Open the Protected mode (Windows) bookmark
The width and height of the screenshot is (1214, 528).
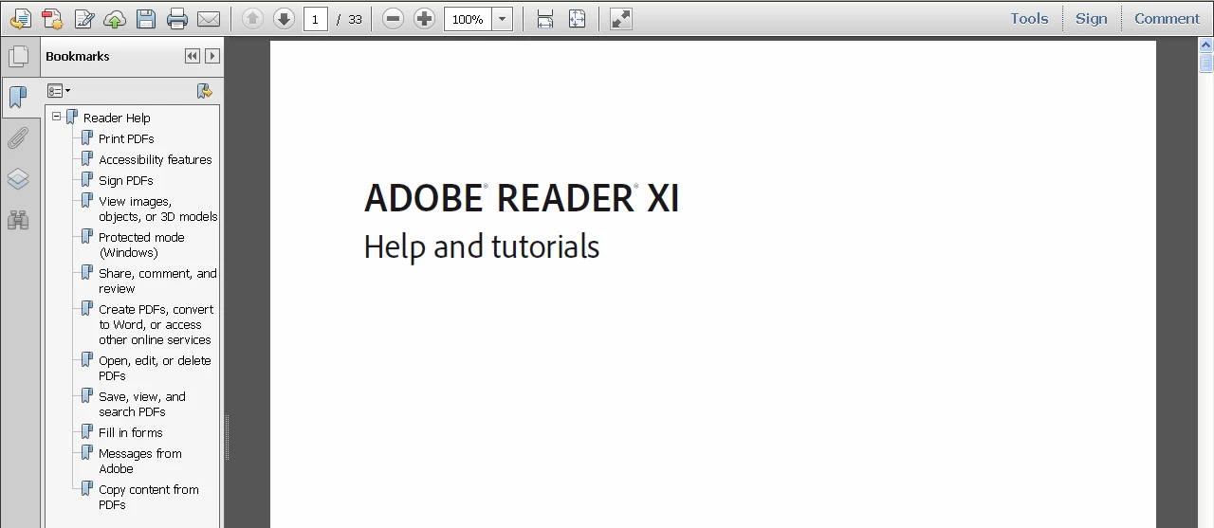coord(141,245)
